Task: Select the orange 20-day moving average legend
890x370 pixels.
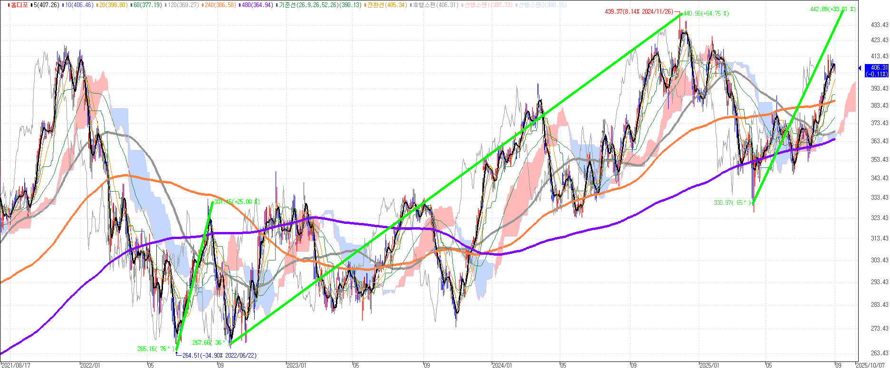Action: point(112,5)
